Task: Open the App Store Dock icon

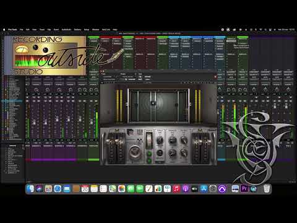Action: click(x=204, y=189)
